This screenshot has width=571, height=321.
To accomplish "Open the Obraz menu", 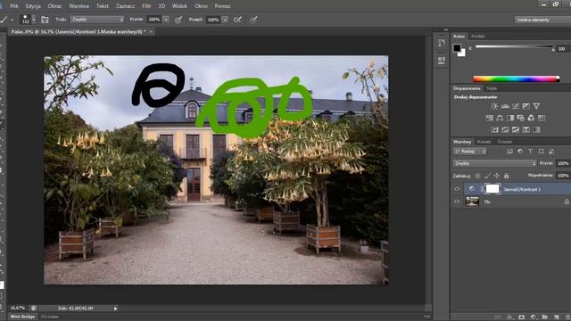I will [54, 6].
